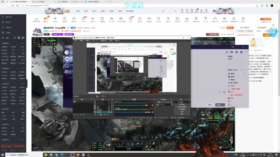Move selected OBS source down

(x=107, y=115)
